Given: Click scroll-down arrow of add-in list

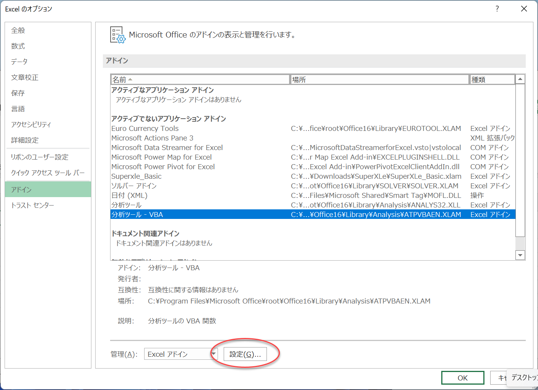Looking at the screenshot, I should coord(520,255).
